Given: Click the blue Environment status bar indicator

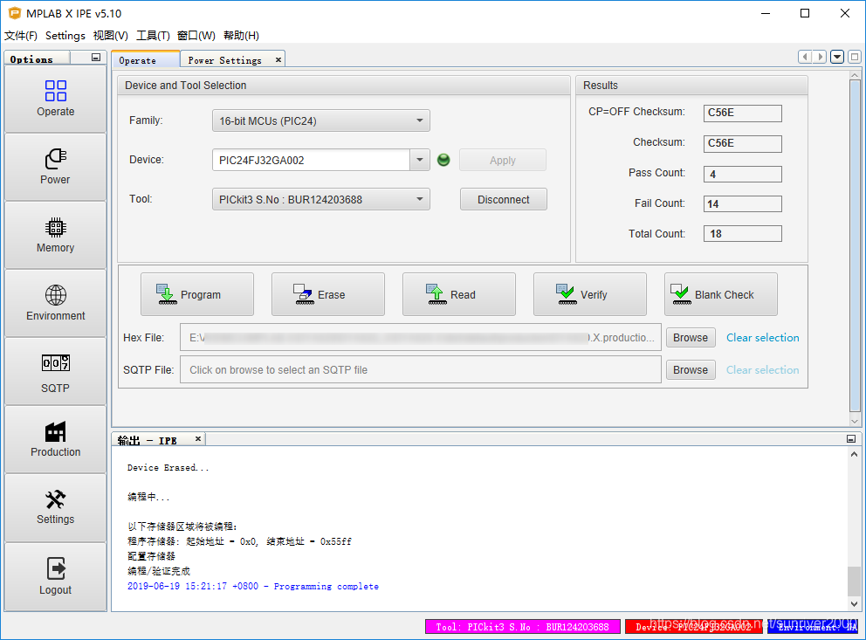Looking at the screenshot, I should click(814, 627).
